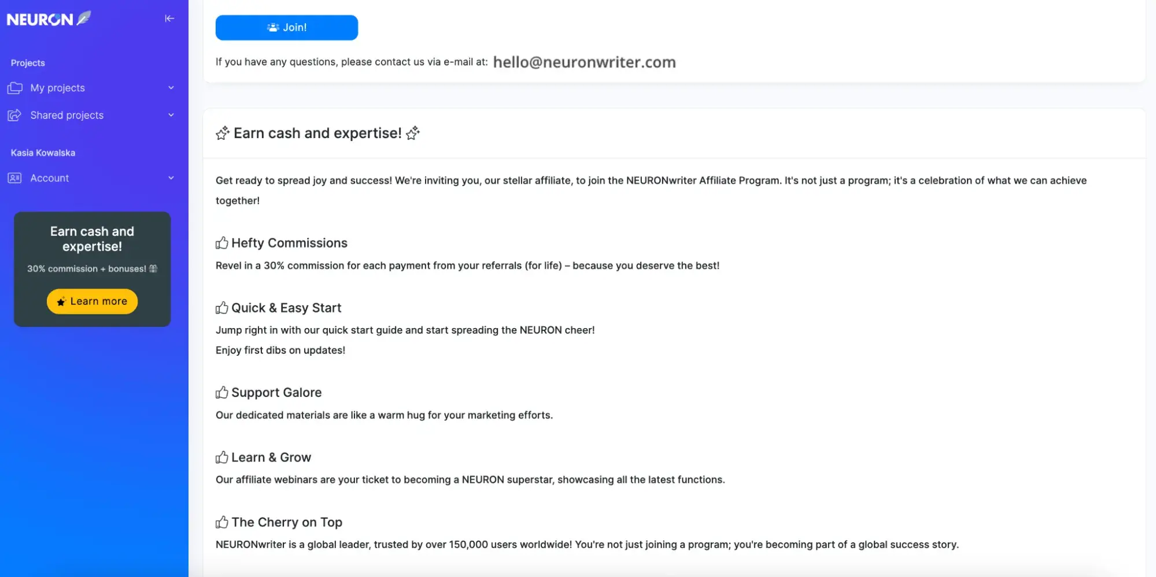This screenshot has width=1156, height=577.
Task: Click the thumbs-up icon beside Learn & Grow
Action: pyautogui.click(x=222, y=457)
